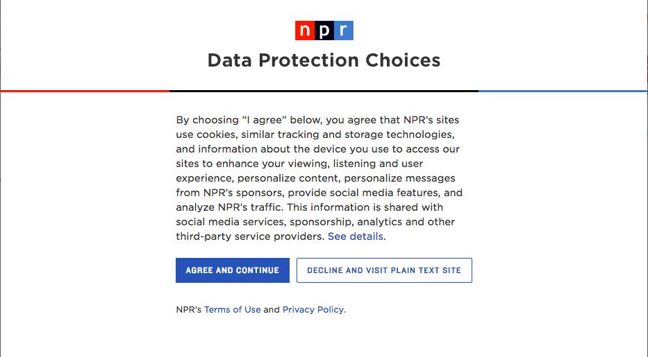Click the red "n" block of NPR logo
Image resolution: width=648 pixels, height=357 pixels.
(x=305, y=31)
